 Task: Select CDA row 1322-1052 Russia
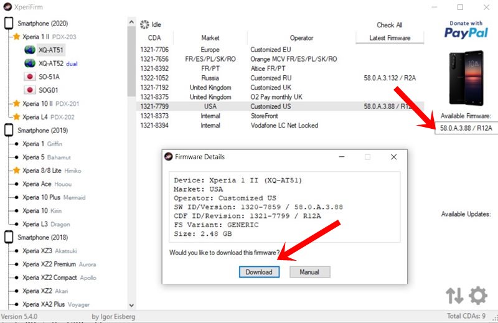(280, 78)
